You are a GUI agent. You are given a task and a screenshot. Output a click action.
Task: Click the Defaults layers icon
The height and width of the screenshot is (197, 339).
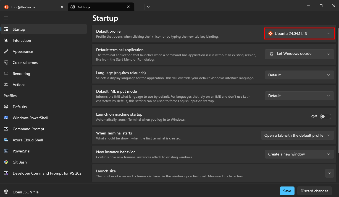(6, 107)
